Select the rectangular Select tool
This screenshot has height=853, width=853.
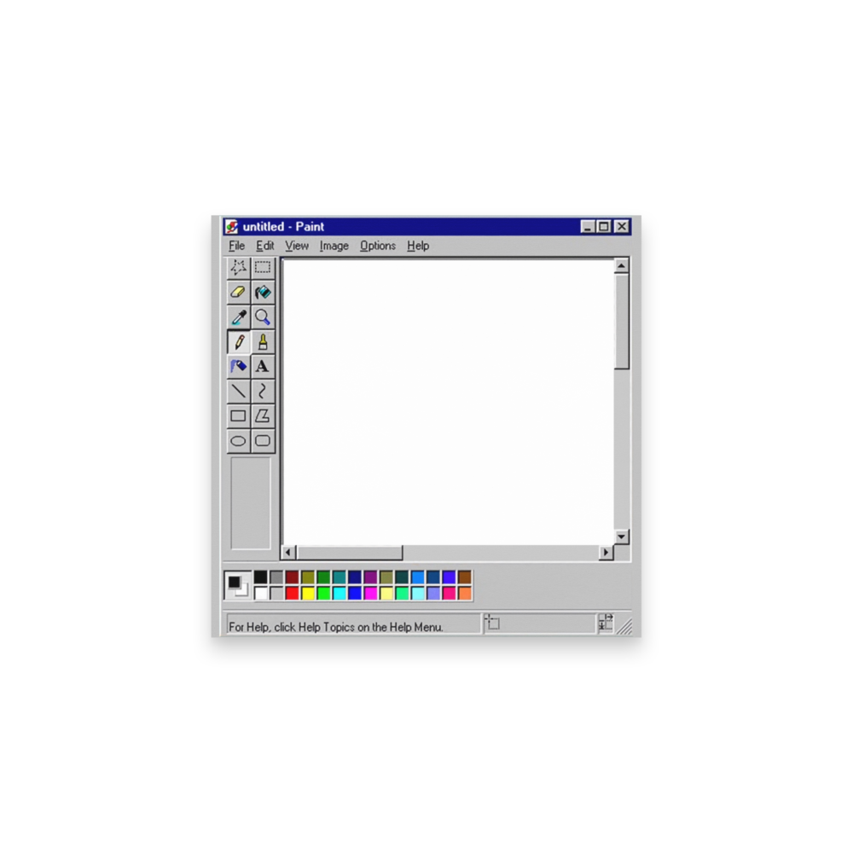pyautogui.click(x=263, y=267)
